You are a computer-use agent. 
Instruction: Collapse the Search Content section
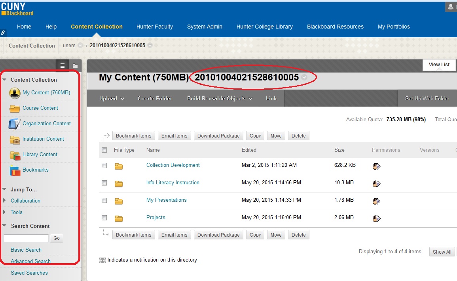[x=4, y=226]
